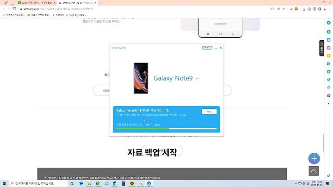The width and height of the screenshot is (333, 187).
Task: Click the reload icon in browser toolbar
Action: [272, 9]
